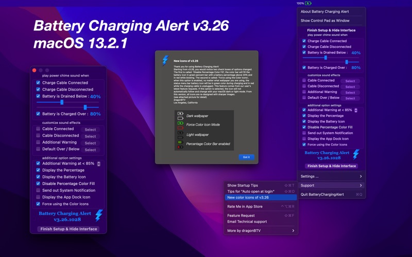This screenshot has width=412, height=257.
Task: Uncheck Display the Battery Icon in menu panel
Action: pos(304,121)
